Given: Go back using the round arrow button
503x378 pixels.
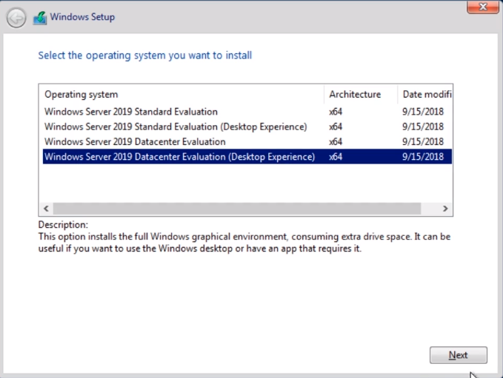Looking at the screenshot, I should [x=16, y=18].
